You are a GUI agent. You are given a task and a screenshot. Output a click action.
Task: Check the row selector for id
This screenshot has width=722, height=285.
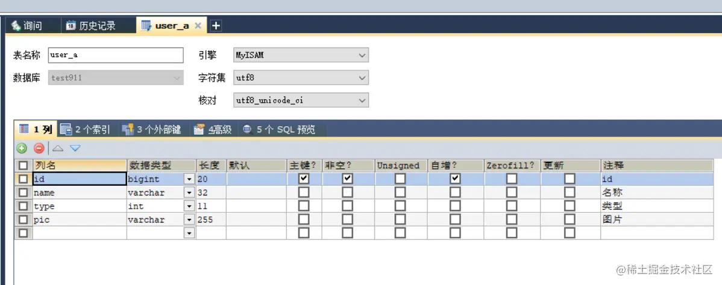(x=24, y=179)
